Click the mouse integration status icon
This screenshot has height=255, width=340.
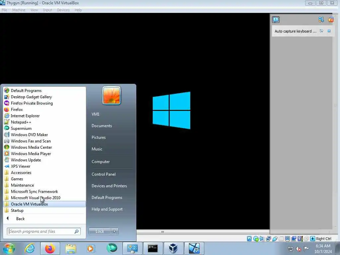pyautogui.click(x=306, y=239)
